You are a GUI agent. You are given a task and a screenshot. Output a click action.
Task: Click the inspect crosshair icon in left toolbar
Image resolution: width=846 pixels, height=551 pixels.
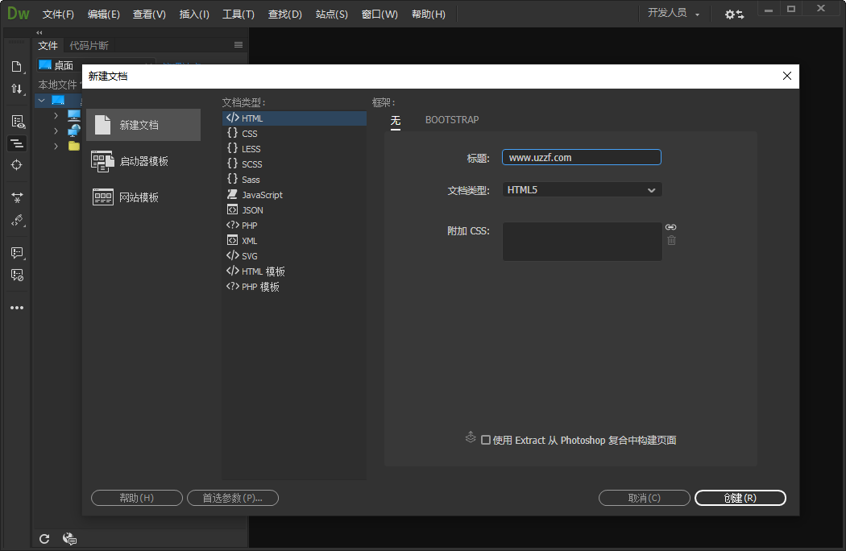tap(17, 165)
